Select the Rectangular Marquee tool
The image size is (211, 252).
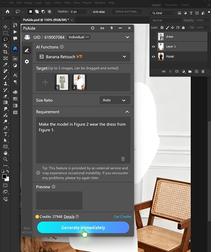pos(5,33)
